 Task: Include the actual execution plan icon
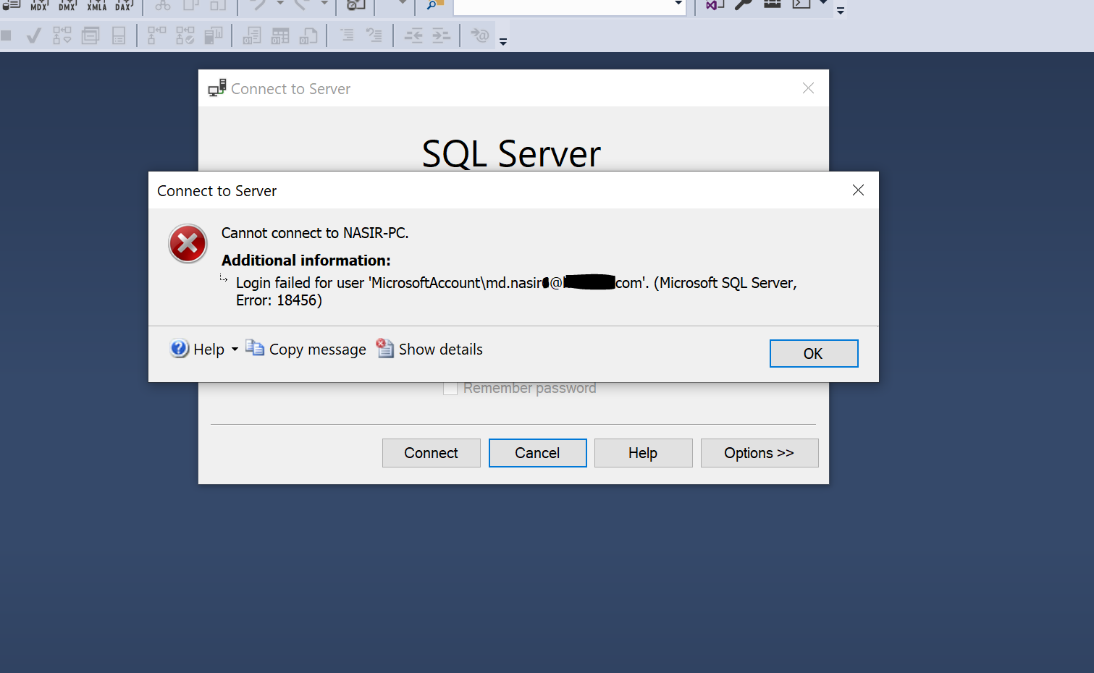pos(156,35)
